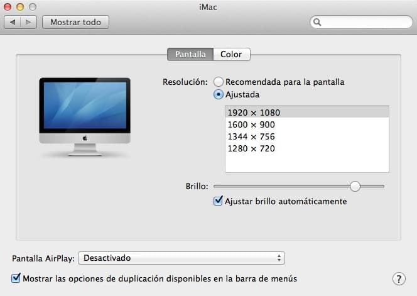Image resolution: width=417 pixels, height=296 pixels.
Task: Choose the 1600 × 900 resolution
Action: pyautogui.click(x=251, y=124)
